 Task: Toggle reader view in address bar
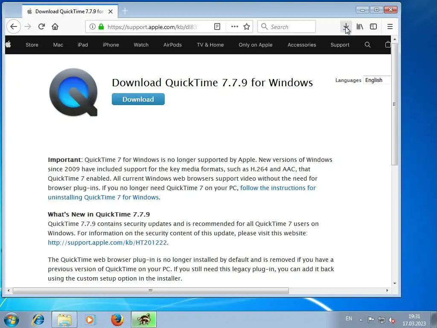tap(217, 27)
